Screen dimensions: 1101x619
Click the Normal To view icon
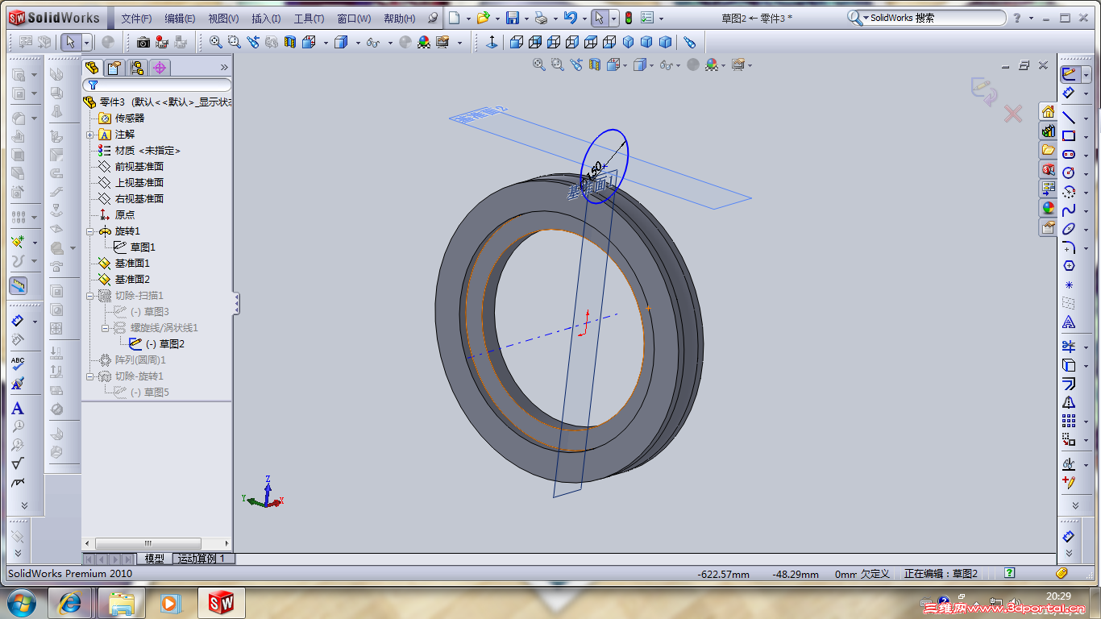pos(492,42)
